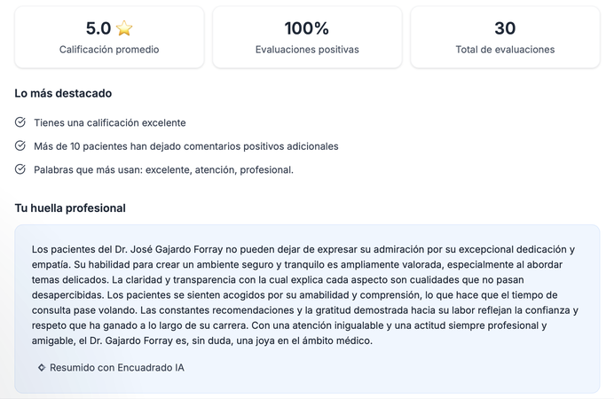Click the 'Más de 10 pacientes' highlight text
The image size is (614, 399).
pos(186,145)
